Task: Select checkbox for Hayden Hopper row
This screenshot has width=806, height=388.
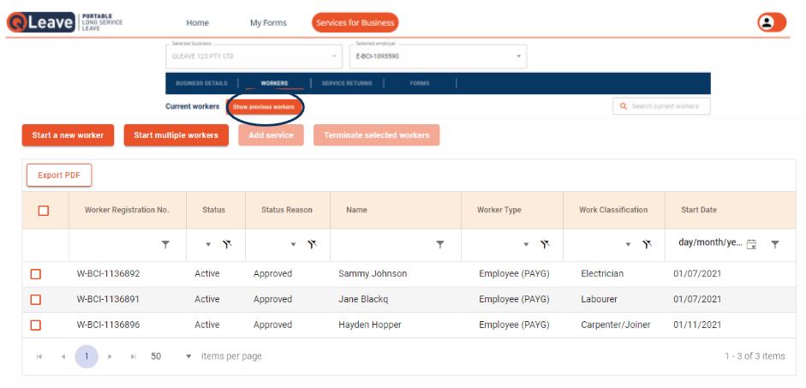Action: [x=35, y=325]
